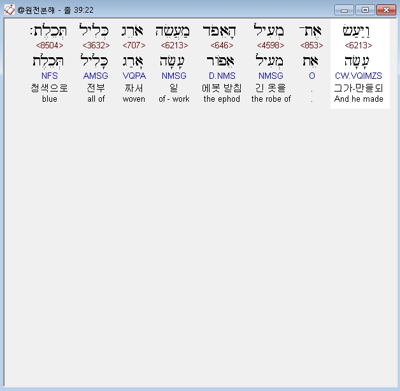Image resolution: width=400 pixels, height=391 pixels.
Task: Click the application icon in the title bar
Action: [x=10, y=10]
